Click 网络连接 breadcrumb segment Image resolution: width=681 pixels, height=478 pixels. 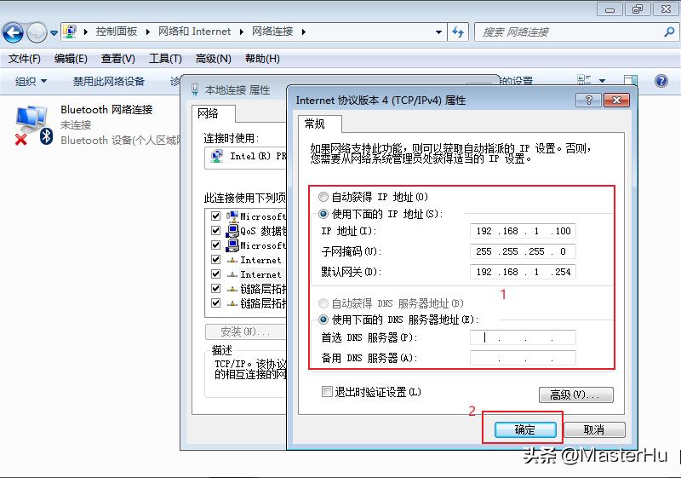272,32
